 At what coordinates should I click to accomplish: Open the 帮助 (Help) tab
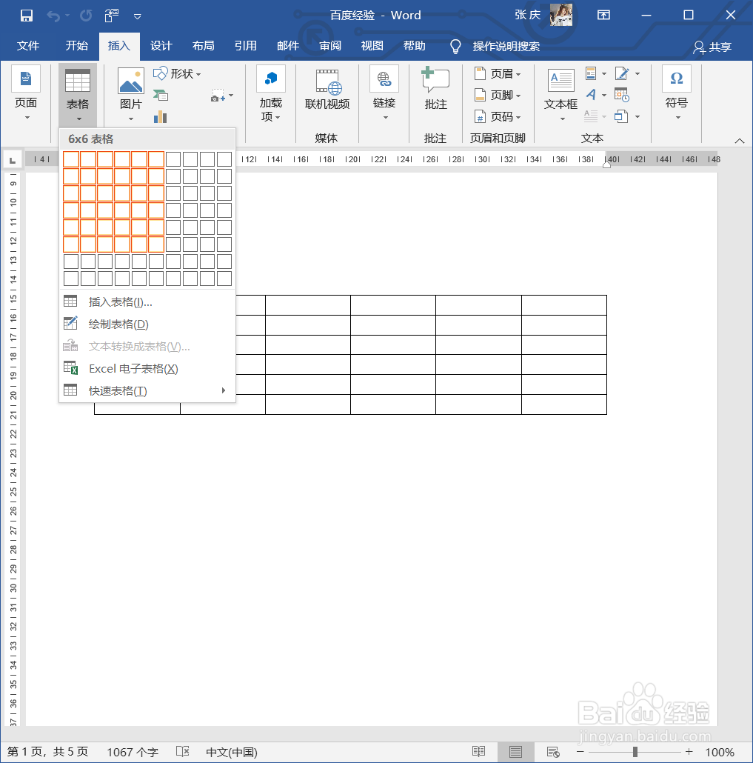415,46
